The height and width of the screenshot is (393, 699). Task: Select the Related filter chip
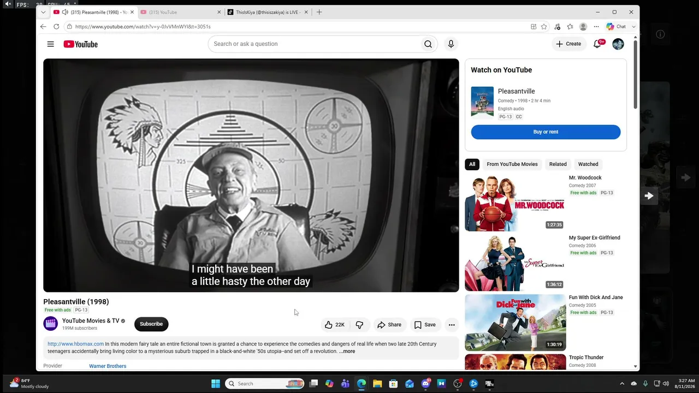[x=558, y=164]
